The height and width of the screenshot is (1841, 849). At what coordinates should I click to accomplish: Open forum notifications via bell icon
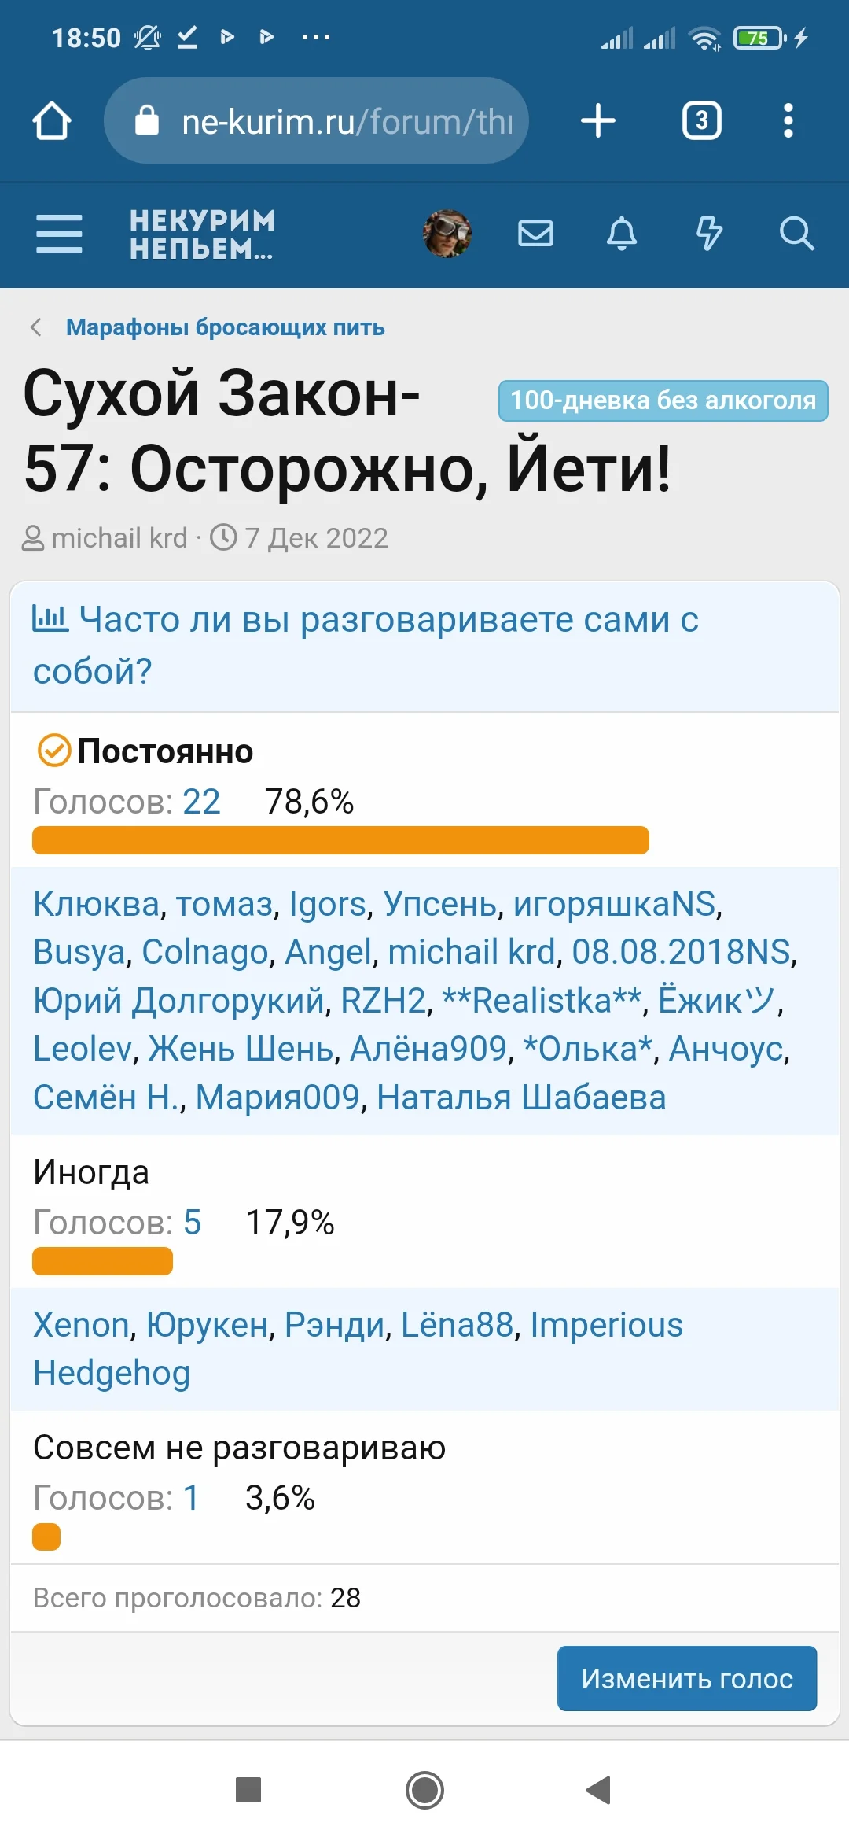(x=622, y=234)
